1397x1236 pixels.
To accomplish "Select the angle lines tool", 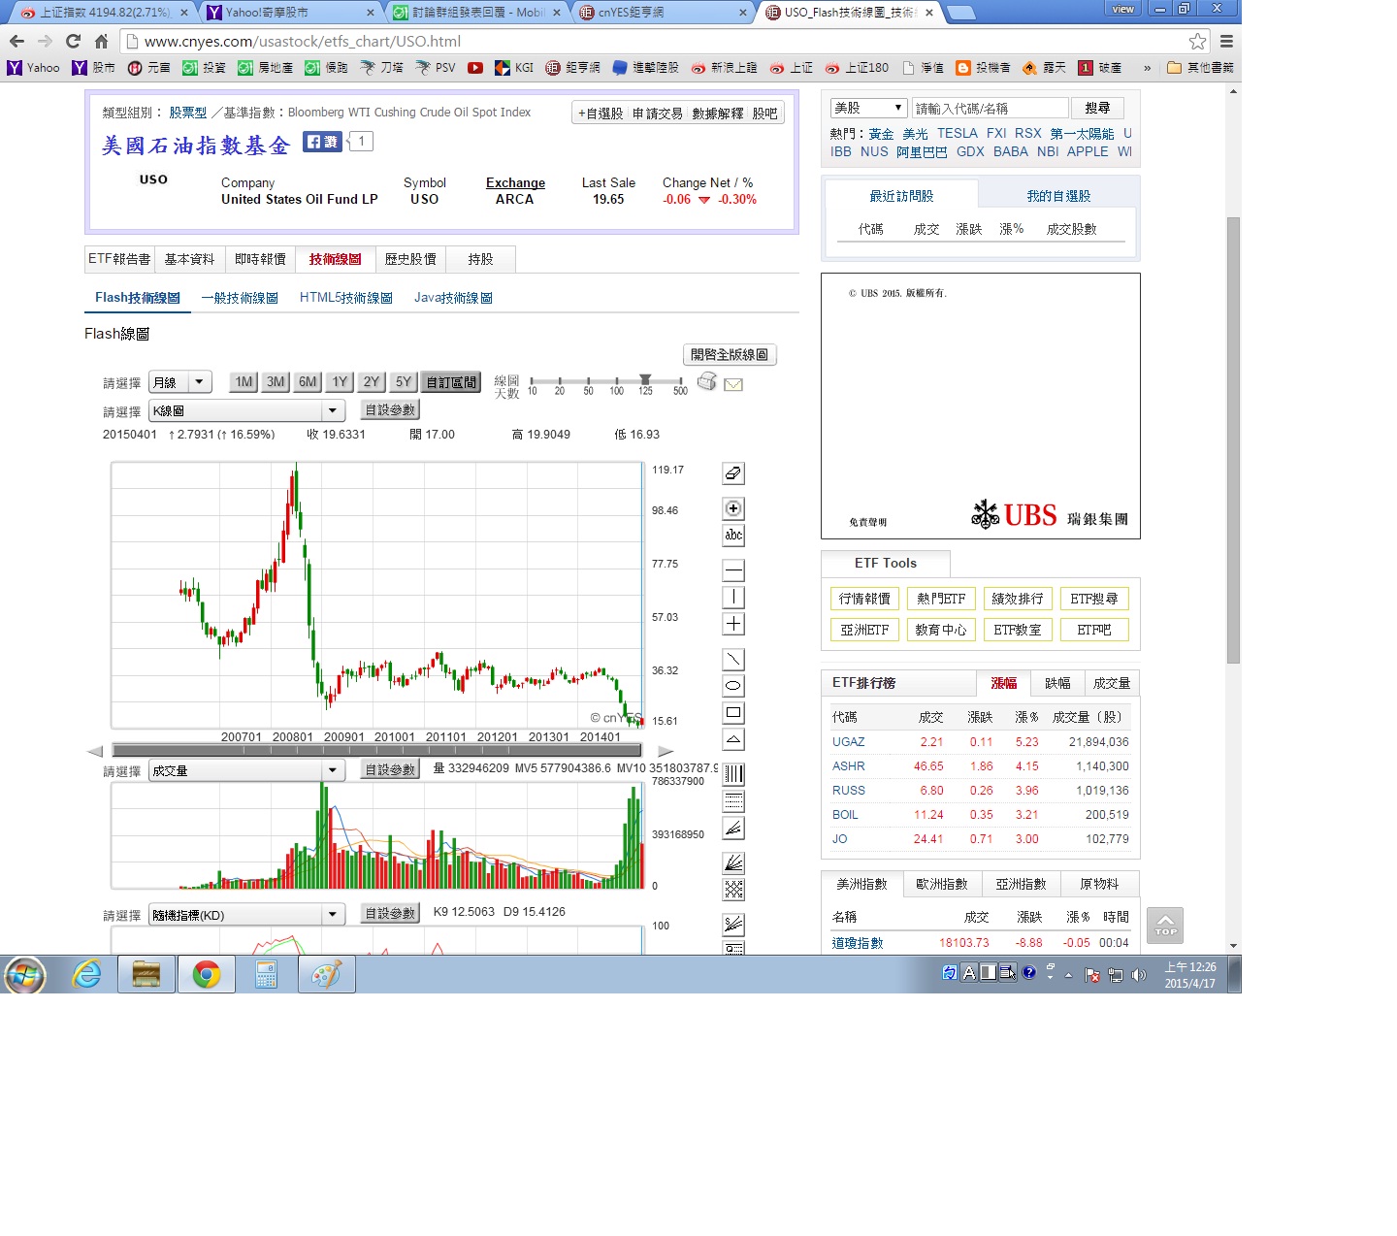I will [733, 828].
